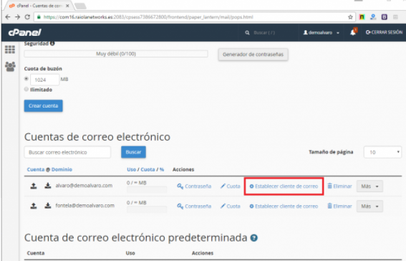This screenshot has width=406, height=261.
Task: Change Contraseña for alvaro account
Action: click(194, 186)
